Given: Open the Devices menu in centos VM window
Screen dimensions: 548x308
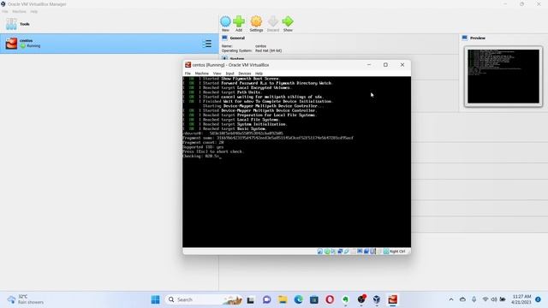Looking at the screenshot, I should pos(245,74).
